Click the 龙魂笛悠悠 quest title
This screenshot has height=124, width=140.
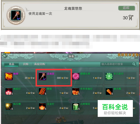pyautogui.click(x=73, y=9)
